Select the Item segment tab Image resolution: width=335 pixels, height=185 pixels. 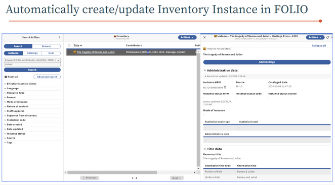pyautogui.click(x=51, y=53)
